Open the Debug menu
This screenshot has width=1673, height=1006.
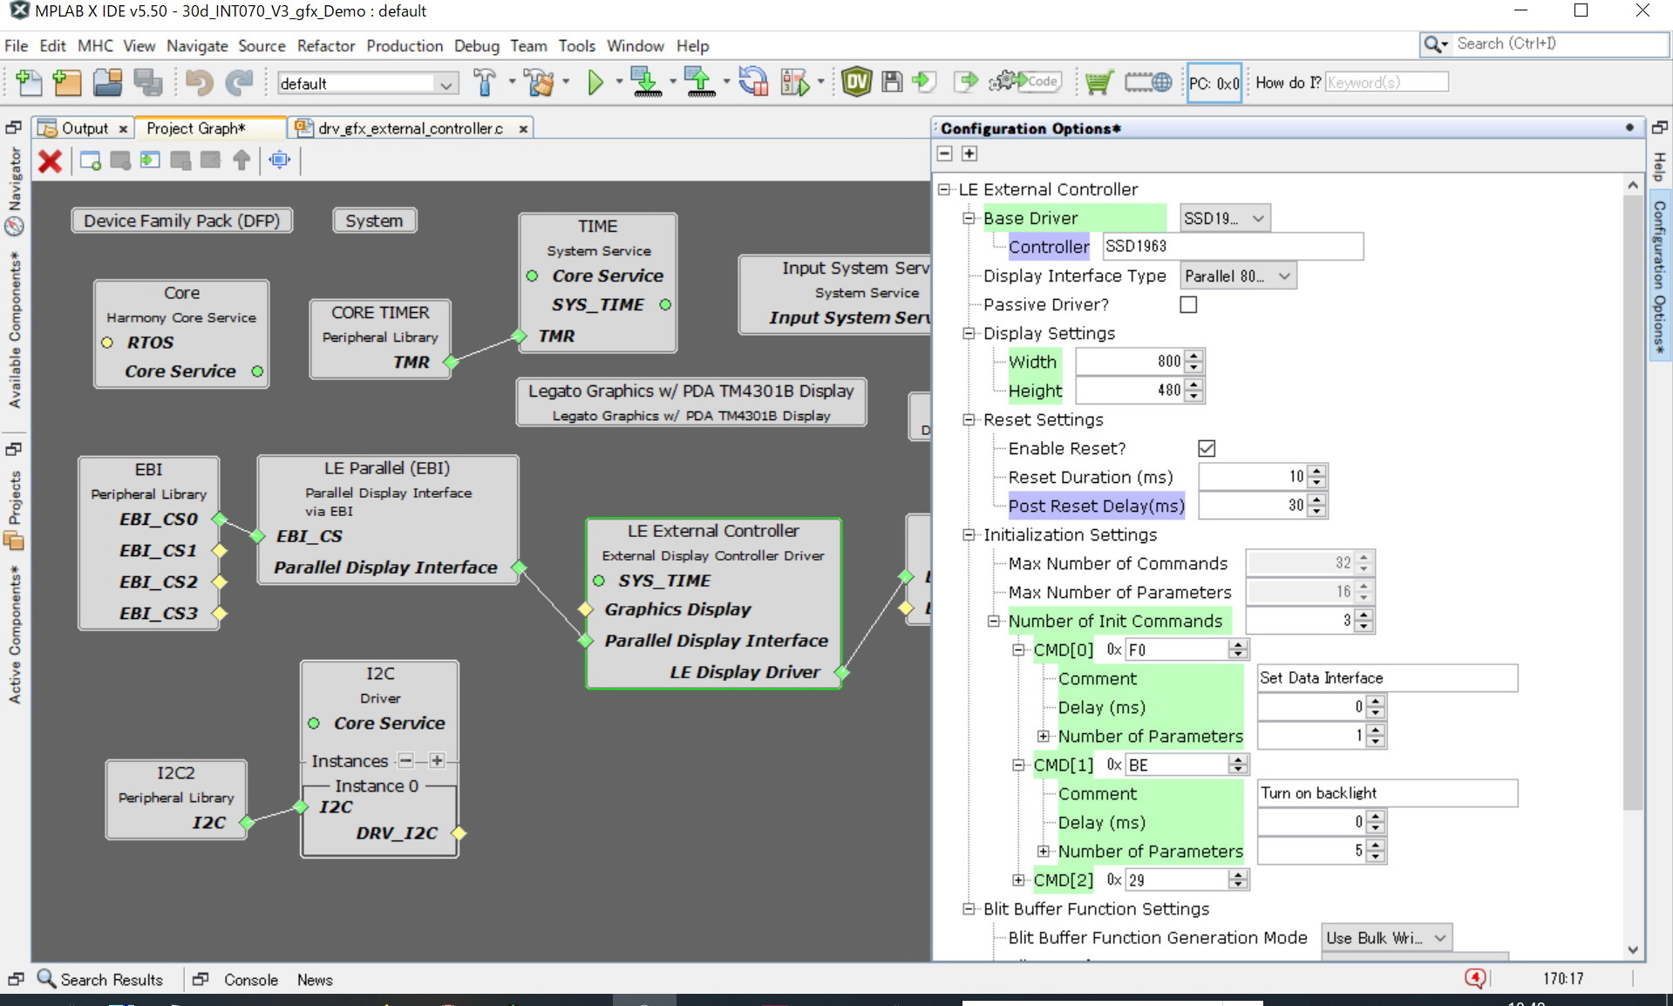coord(477,45)
